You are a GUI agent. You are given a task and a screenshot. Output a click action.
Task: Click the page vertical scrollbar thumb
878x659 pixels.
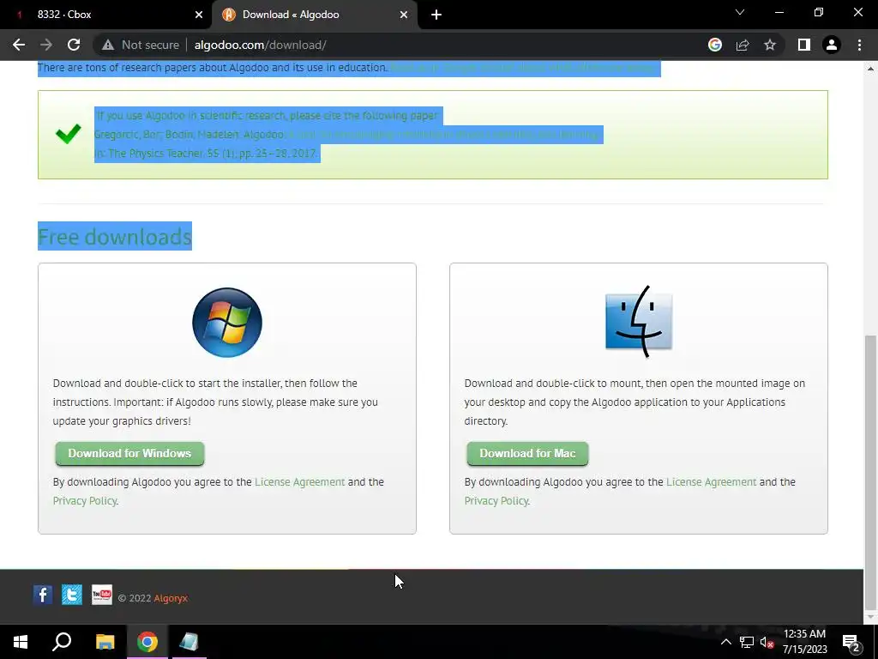(x=870, y=472)
